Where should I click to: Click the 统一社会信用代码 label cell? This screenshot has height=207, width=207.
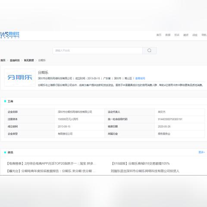pyautogui.click(x=129, y=119)
